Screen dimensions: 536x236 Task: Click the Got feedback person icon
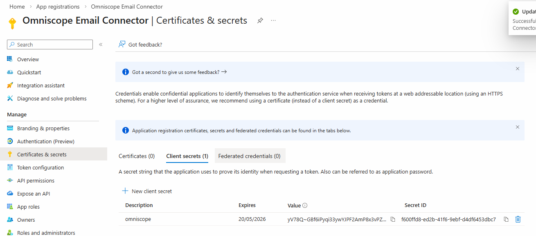coord(122,45)
